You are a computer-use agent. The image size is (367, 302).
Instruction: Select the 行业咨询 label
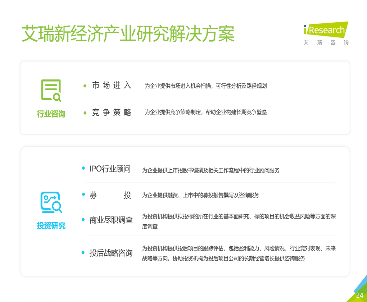[51, 114]
